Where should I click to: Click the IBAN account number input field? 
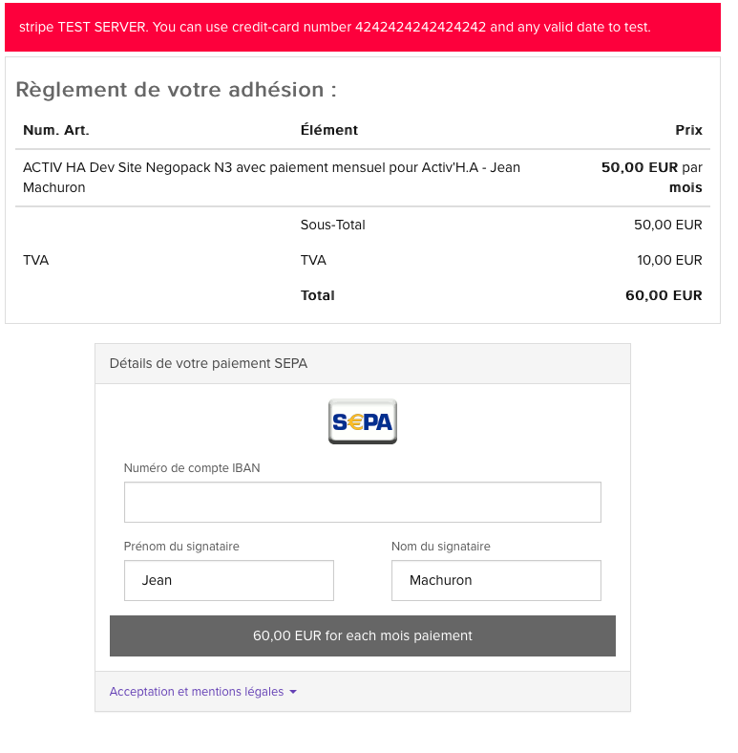pos(362,502)
